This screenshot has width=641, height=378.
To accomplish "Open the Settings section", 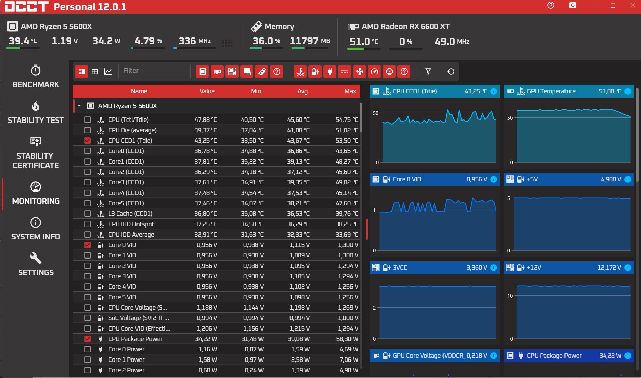I will tap(36, 264).
